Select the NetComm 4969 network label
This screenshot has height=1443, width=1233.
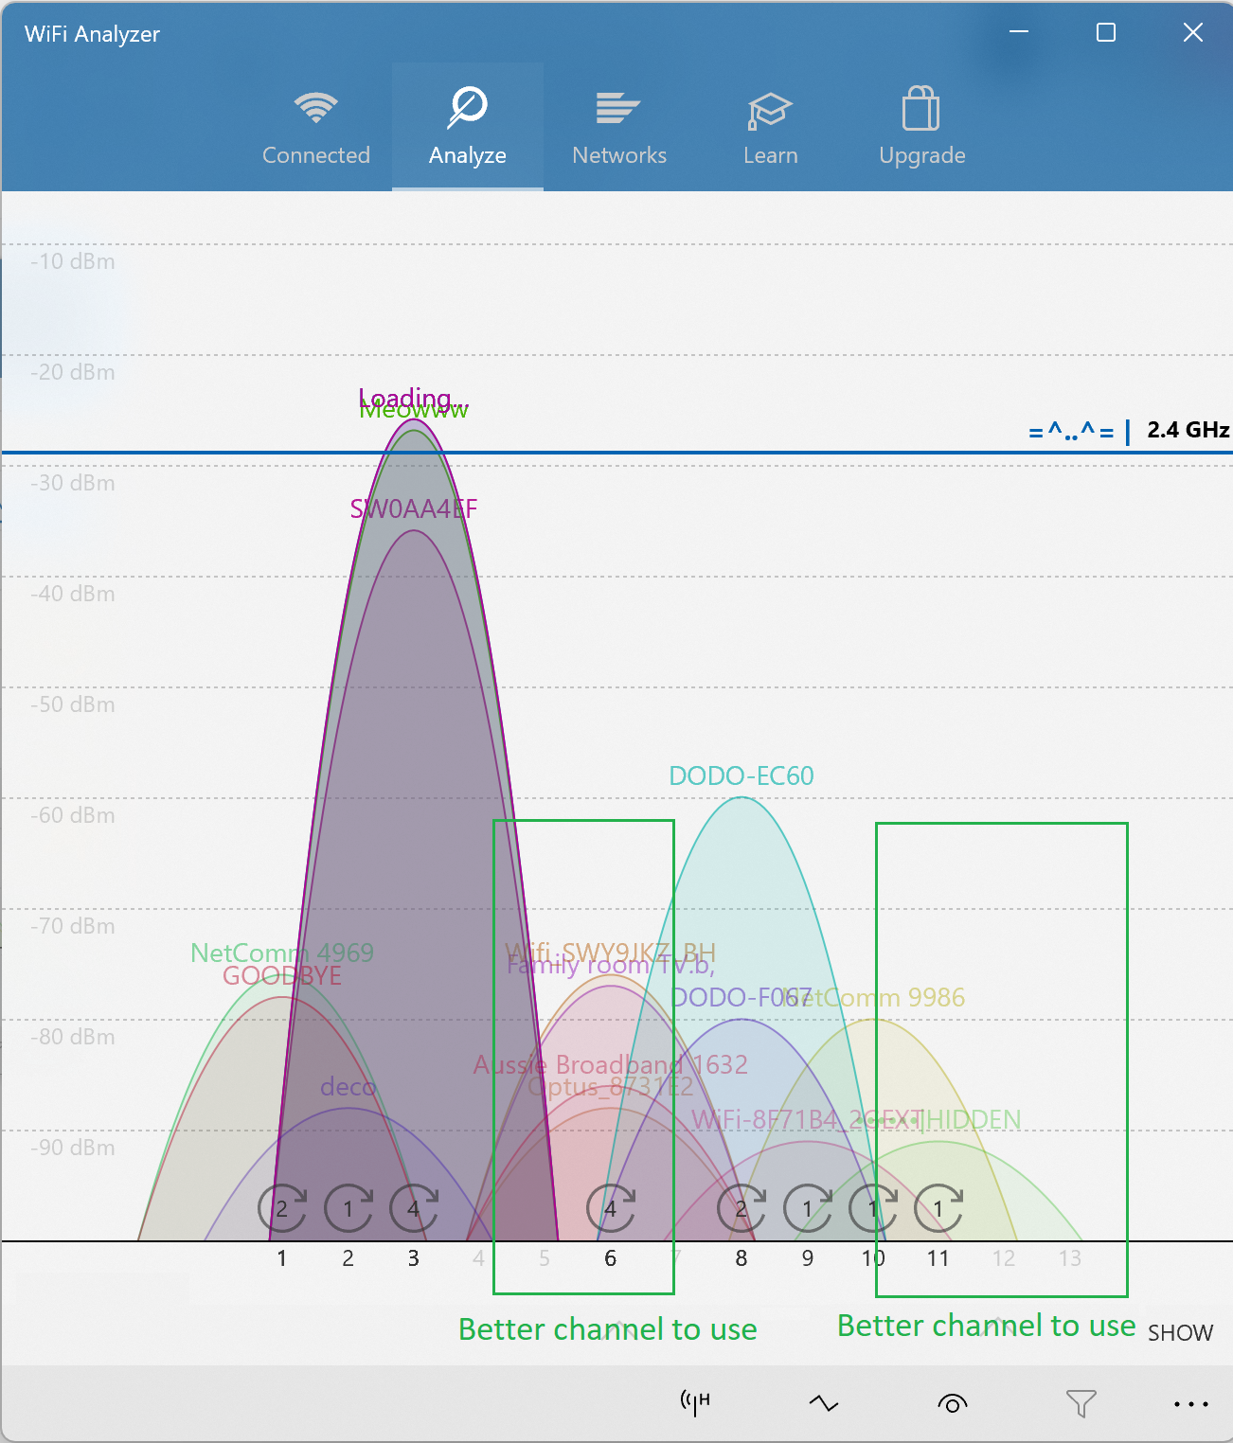pos(282,953)
